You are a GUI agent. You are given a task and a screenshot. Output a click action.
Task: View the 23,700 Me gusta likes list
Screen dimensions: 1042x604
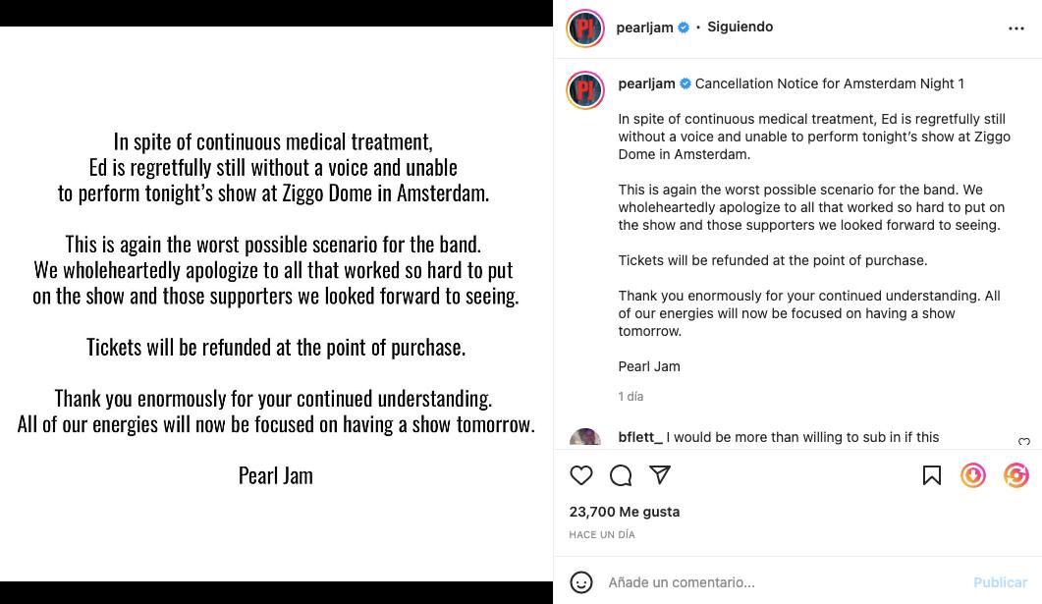click(624, 512)
